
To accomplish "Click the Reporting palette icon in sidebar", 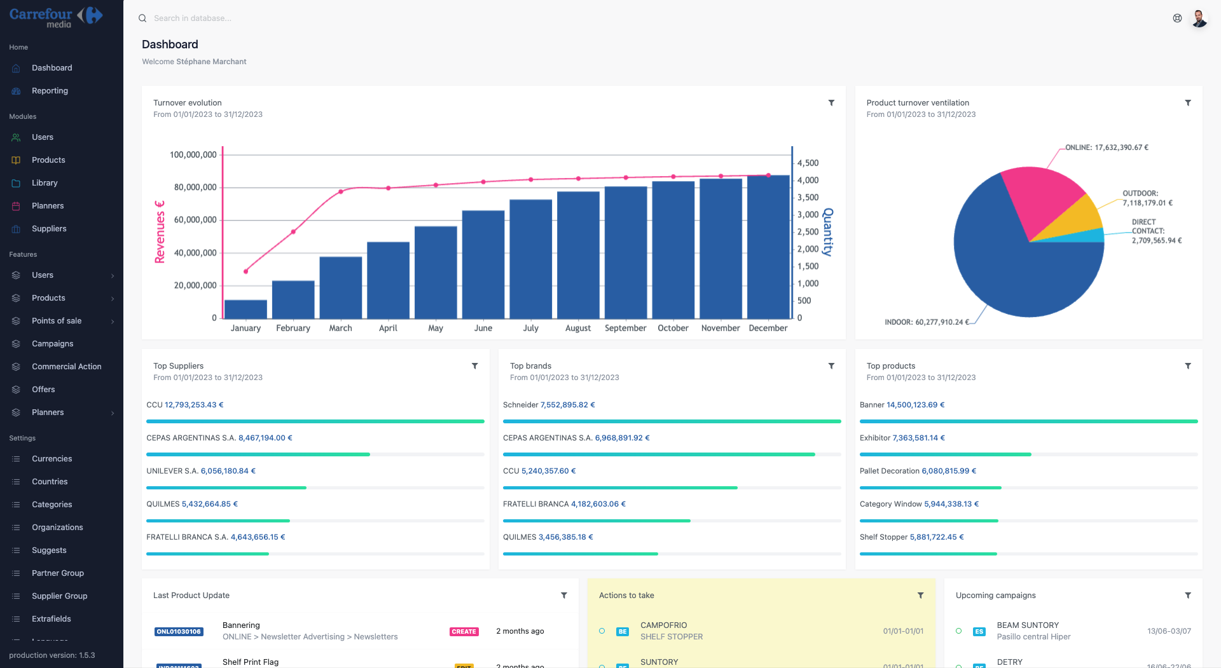I will [x=17, y=91].
